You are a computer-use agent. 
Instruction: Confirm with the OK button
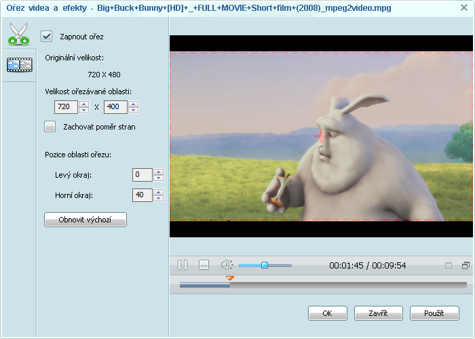pyautogui.click(x=328, y=313)
